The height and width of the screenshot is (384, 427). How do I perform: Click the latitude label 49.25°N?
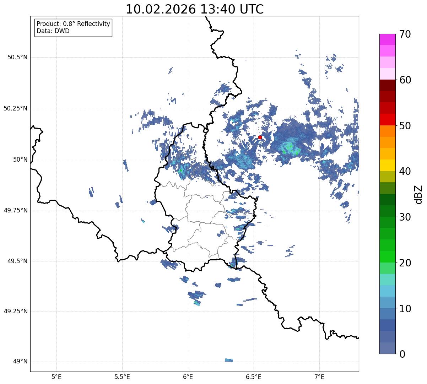(15, 311)
